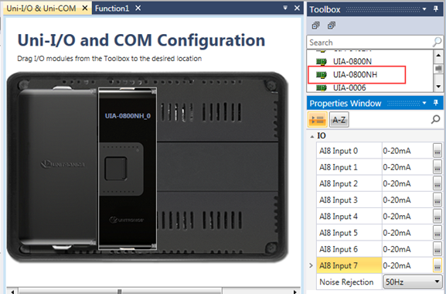Select the UIA-0800N module icon

point(322,61)
